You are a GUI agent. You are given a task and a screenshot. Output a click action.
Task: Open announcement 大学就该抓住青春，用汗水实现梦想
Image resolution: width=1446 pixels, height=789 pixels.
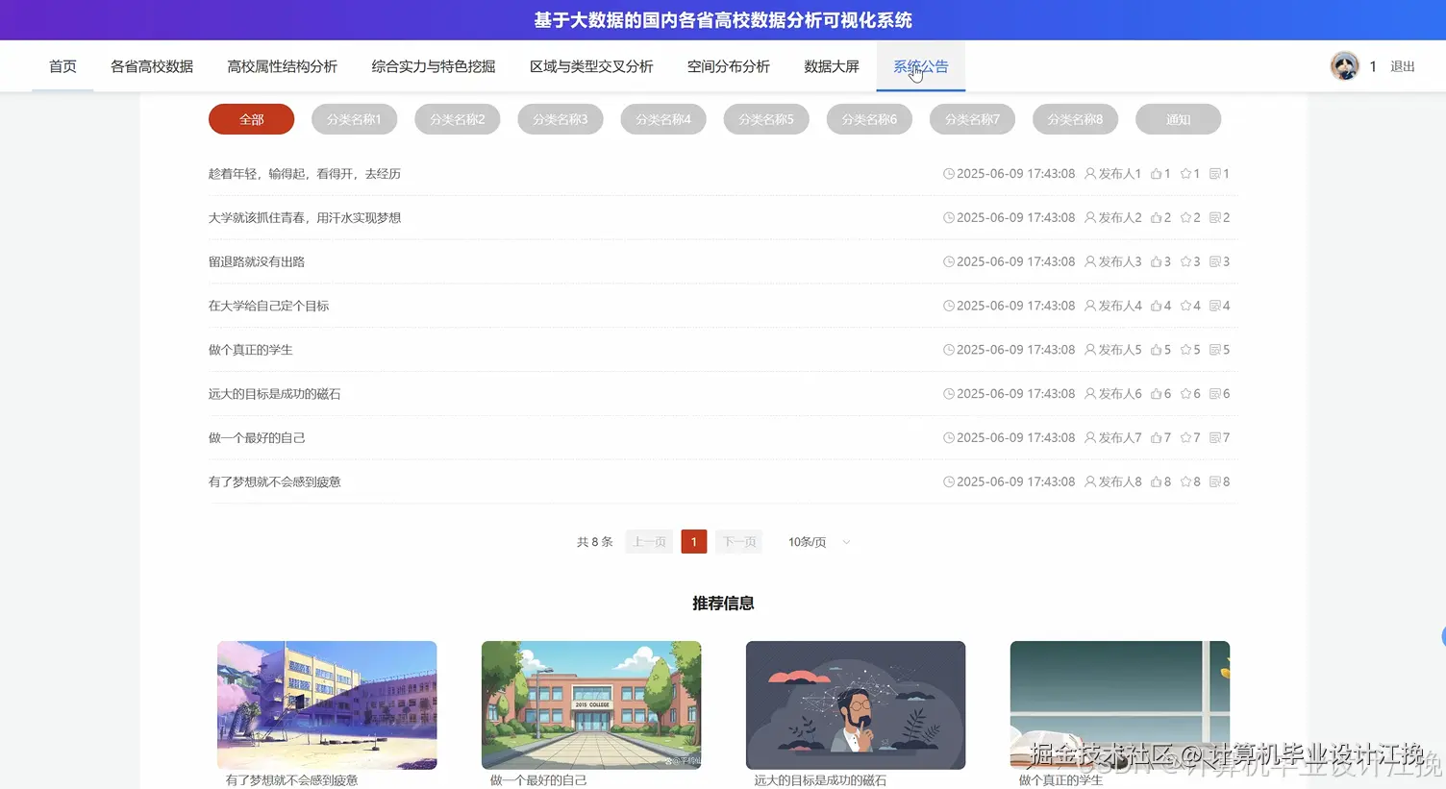[x=305, y=218]
